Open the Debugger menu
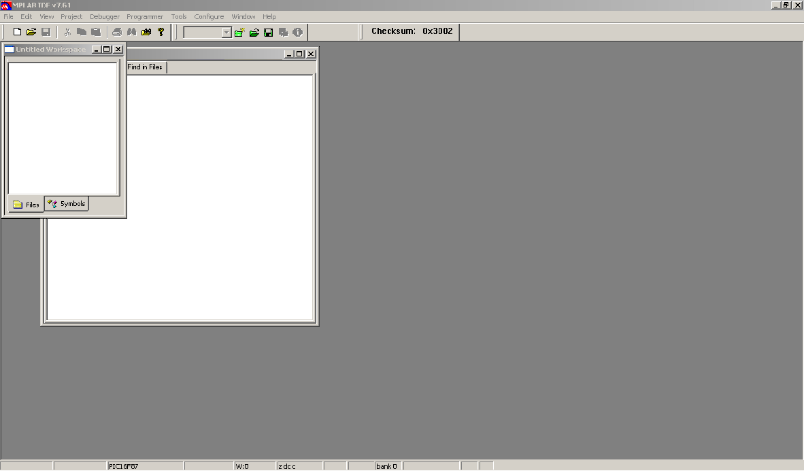Screen dimensions: 804x471 pos(104,16)
